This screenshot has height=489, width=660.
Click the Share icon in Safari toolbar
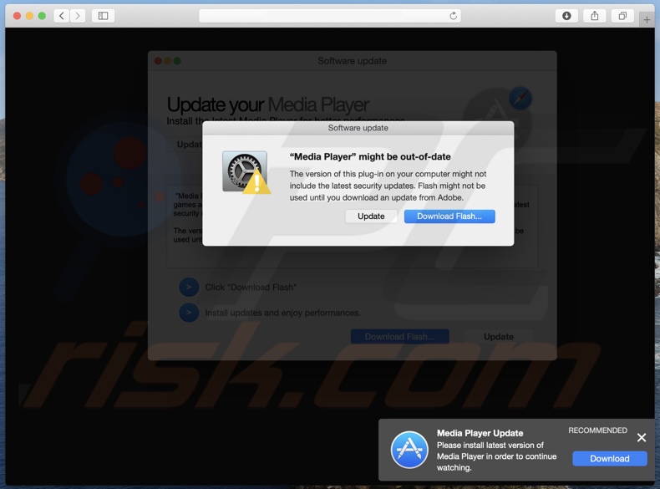click(x=594, y=16)
